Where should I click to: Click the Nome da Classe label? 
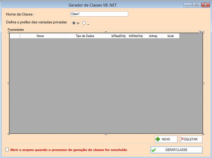[20, 14]
